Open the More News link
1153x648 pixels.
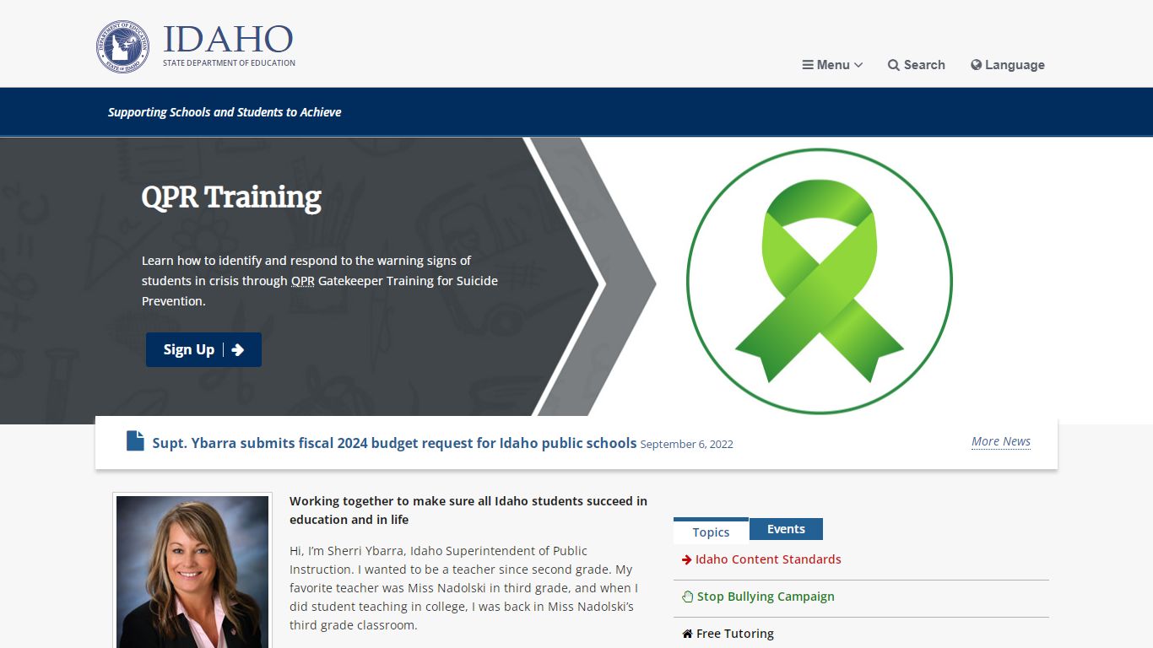[1001, 441]
